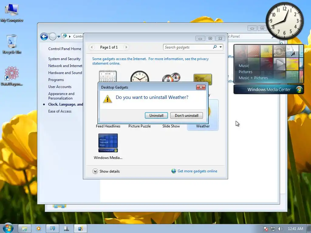This screenshot has width=311, height=233.
Task: Click the 12:41 AM taskbar clock
Action: [x=295, y=229]
